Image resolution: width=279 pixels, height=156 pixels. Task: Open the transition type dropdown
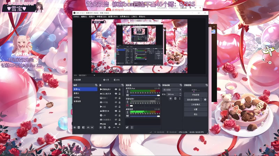pos(172,90)
